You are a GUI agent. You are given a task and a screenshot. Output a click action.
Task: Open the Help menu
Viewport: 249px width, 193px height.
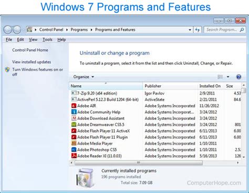click(x=61, y=39)
